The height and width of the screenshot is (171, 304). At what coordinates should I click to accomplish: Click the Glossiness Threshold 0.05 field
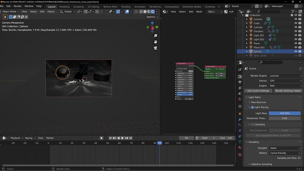click(284, 118)
